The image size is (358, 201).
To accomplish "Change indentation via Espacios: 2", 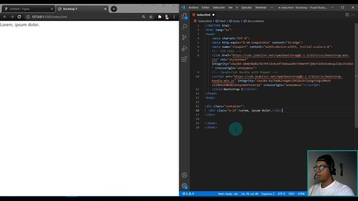I will pos(268,194).
